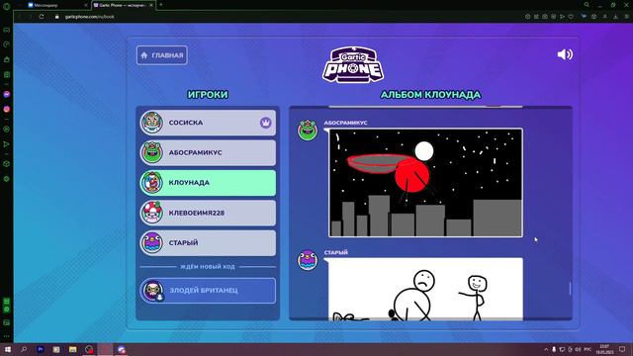
Task: Click АБОСРАМИКУС's avatar in the album panel
Action: coord(308,130)
